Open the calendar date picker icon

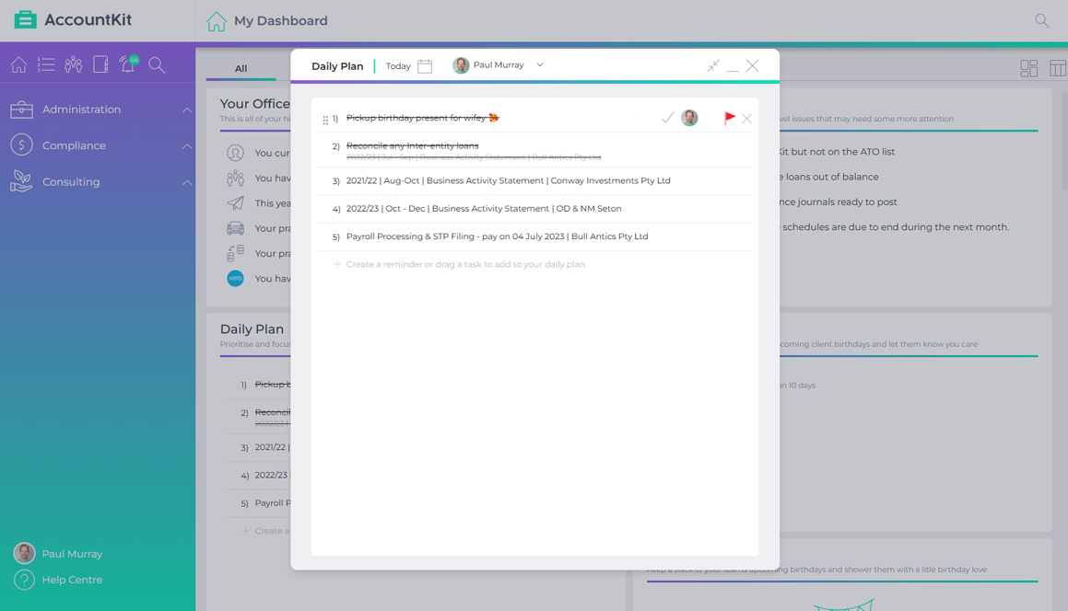point(425,66)
